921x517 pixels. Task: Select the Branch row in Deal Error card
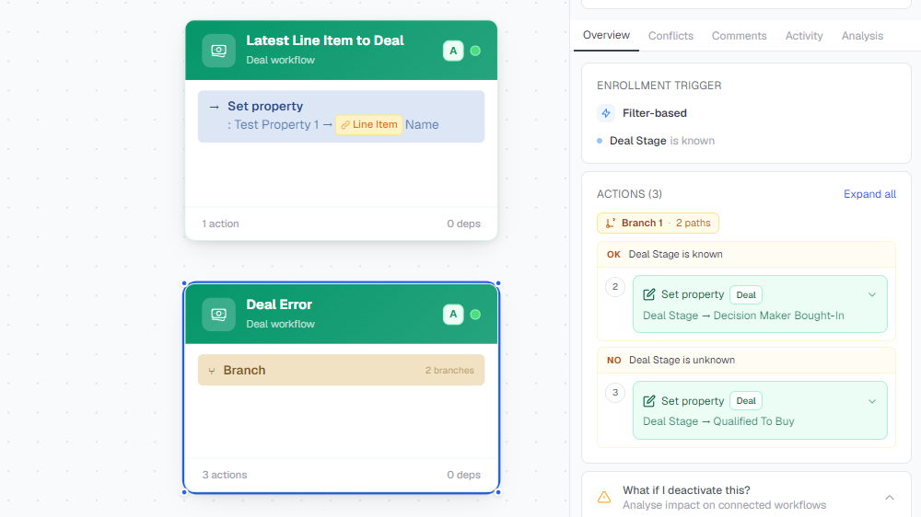coord(342,371)
